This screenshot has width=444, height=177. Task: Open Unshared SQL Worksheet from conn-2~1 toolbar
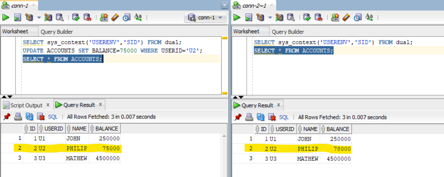[335, 17]
